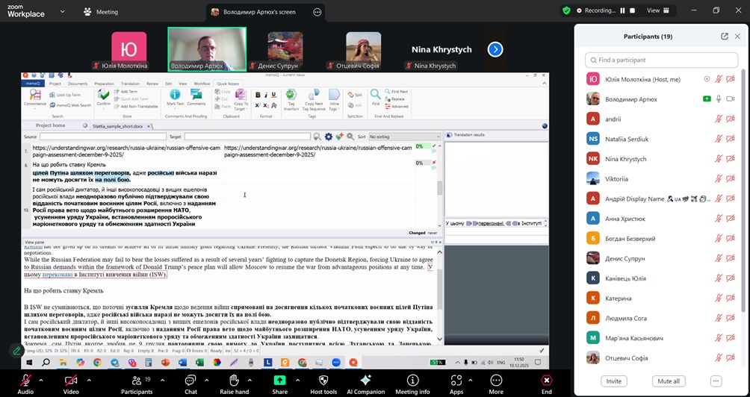Click the encryption shield icon at top
The height and width of the screenshot is (397, 750).
tap(566, 10)
